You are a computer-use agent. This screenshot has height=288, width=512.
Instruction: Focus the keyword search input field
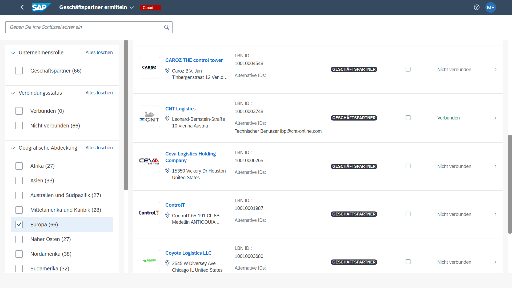(84, 27)
